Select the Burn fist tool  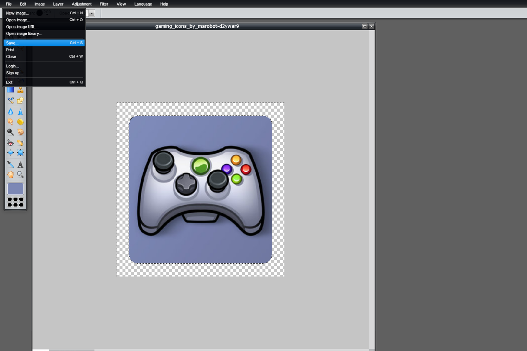click(x=20, y=132)
